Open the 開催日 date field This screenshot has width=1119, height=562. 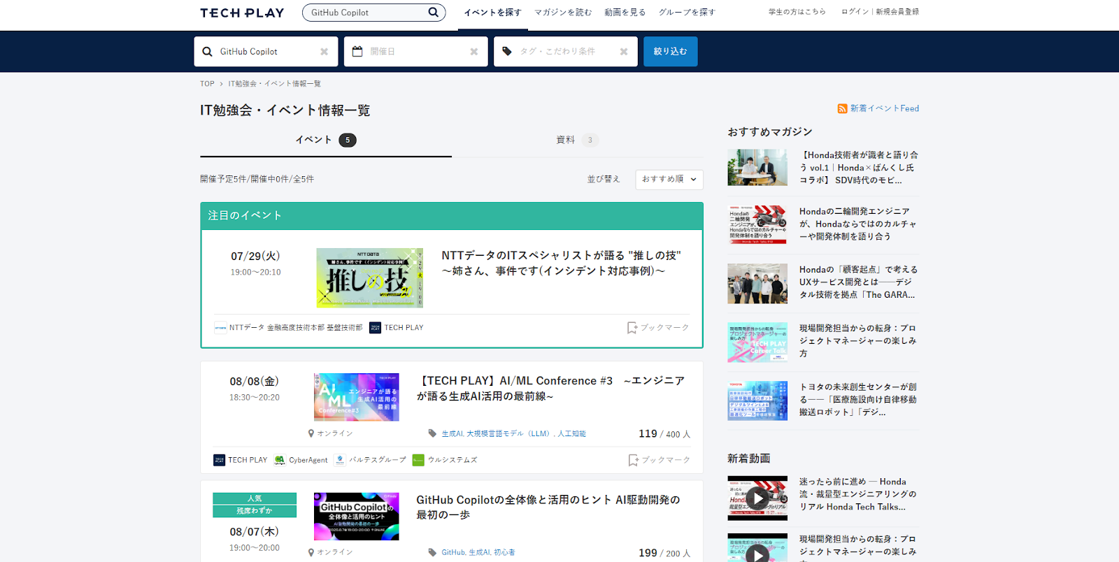[415, 52]
